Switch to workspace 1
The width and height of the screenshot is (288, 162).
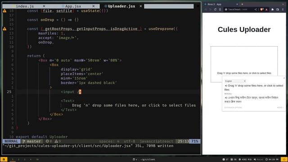(13, 159)
